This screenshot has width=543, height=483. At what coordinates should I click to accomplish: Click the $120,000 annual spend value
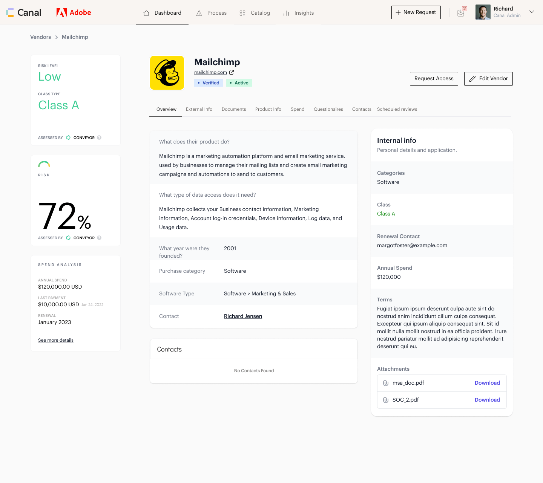[389, 277]
